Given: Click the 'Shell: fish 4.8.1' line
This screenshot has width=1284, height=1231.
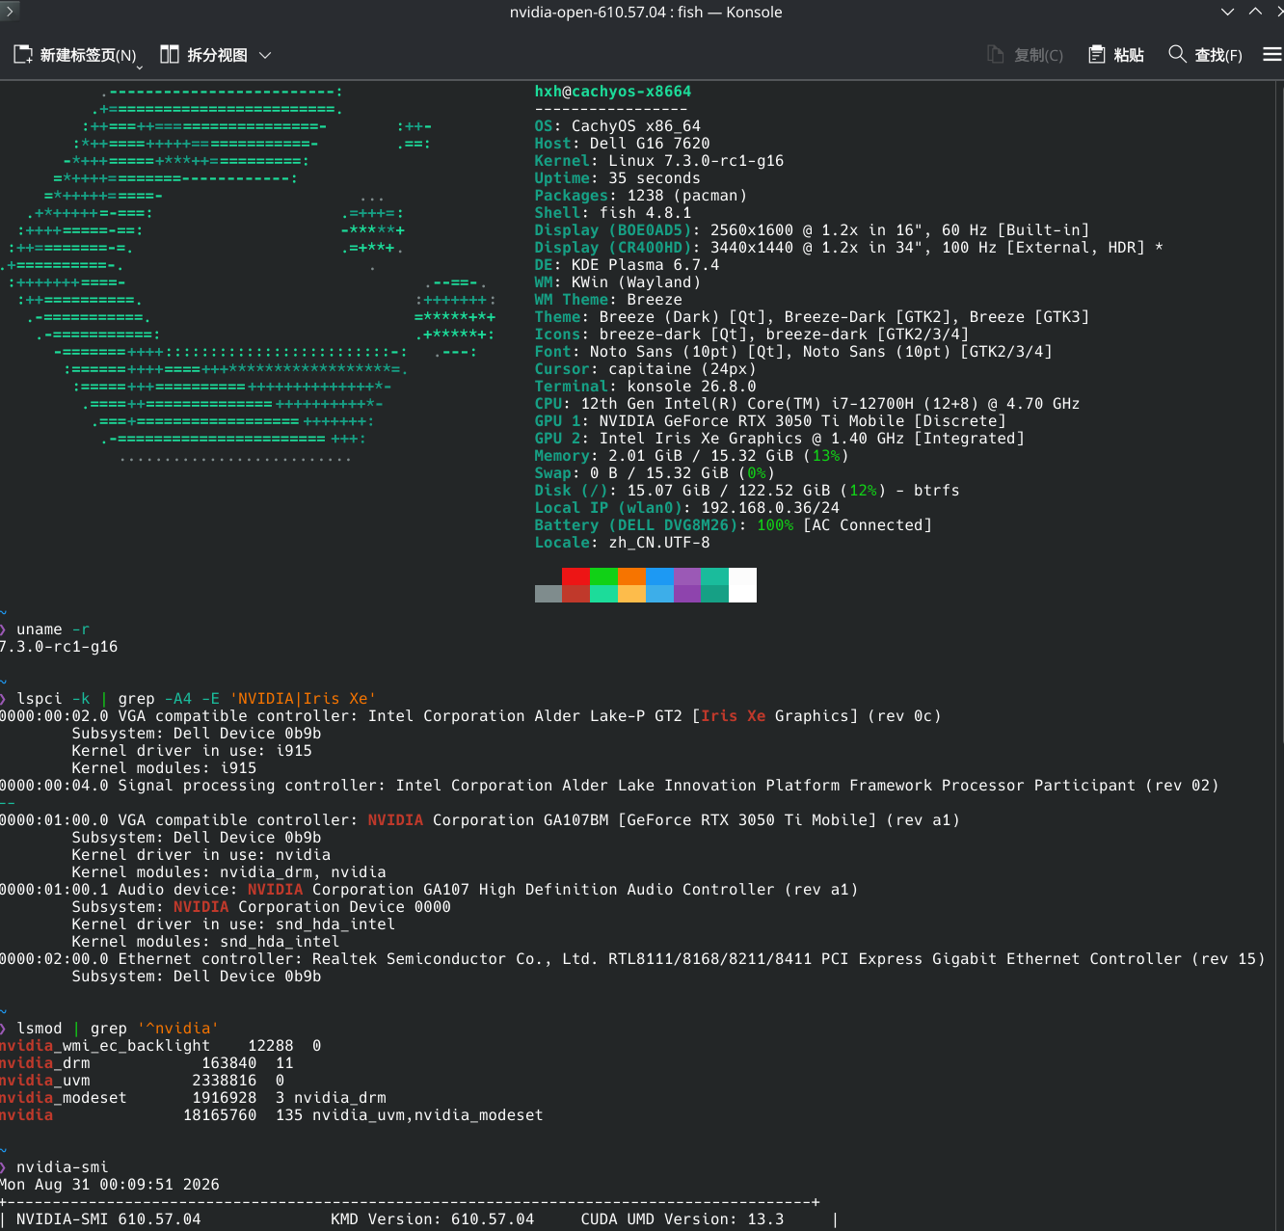Looking at the screenshot, I should click(x=613, y=213).
